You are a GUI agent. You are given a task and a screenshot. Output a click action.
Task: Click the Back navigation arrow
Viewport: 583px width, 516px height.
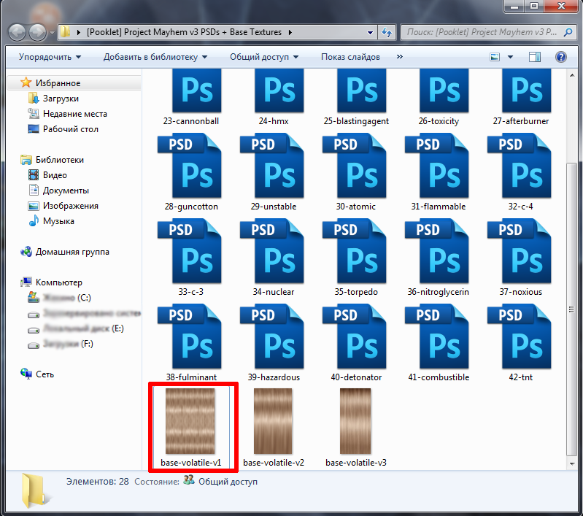click(x=18, y=32)
